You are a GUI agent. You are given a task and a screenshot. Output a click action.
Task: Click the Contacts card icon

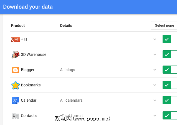(x=16, y=116)
